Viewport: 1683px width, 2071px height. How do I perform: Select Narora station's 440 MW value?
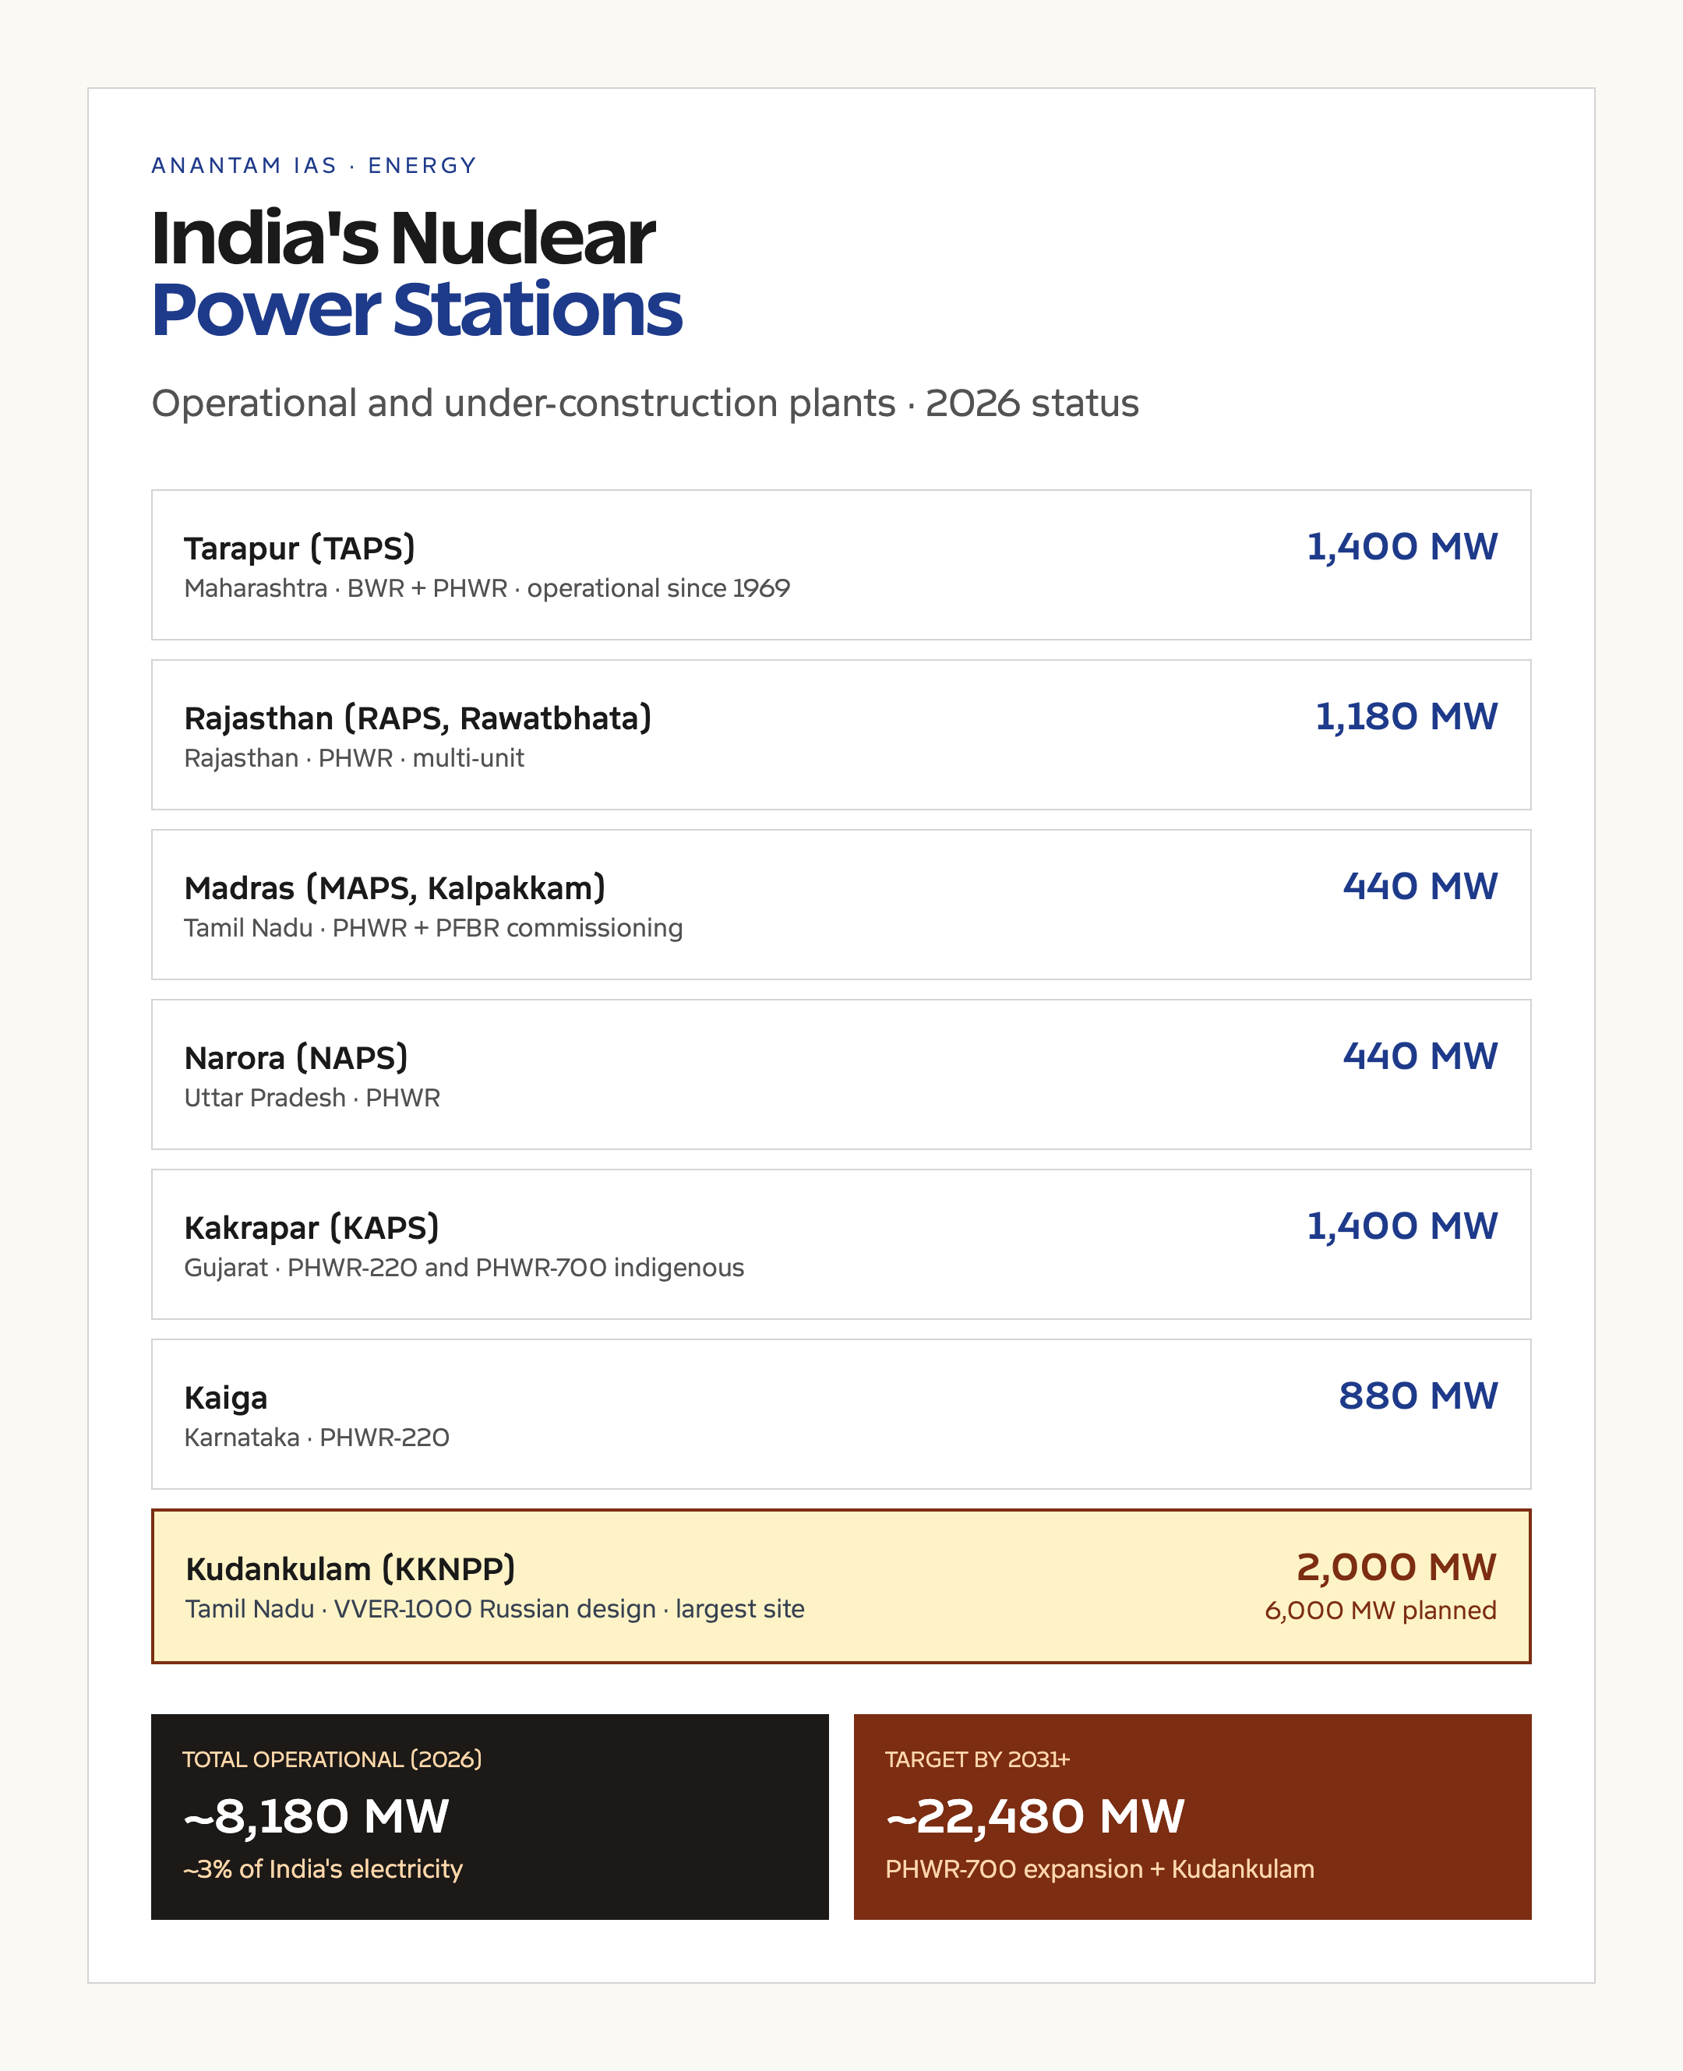1420,1056
